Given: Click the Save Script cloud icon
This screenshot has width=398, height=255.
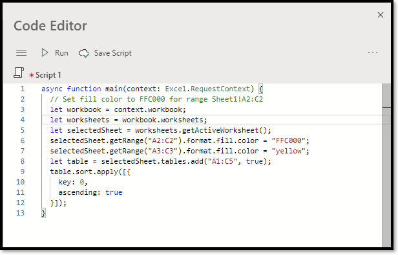Looking at the screenshot, I should click(84, 53).
